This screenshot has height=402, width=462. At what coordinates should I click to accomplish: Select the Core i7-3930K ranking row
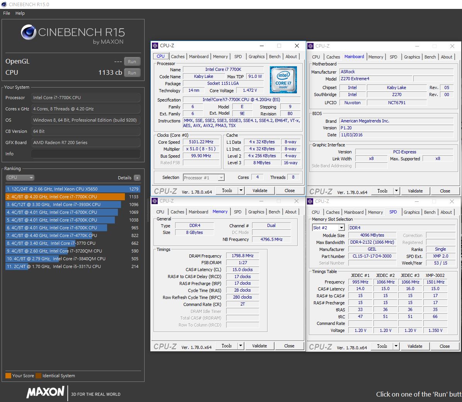[x=73, y=204]
